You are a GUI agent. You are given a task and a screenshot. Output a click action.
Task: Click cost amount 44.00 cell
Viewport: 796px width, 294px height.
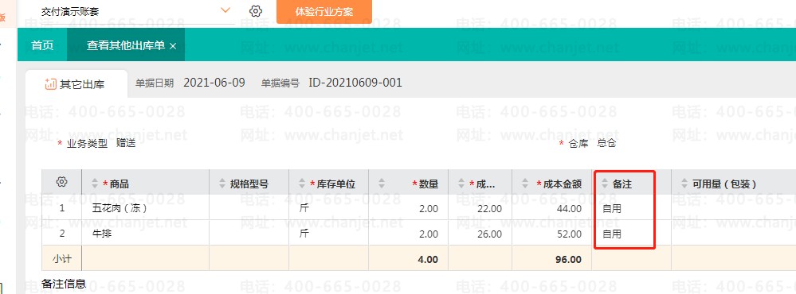coord(569,208)
